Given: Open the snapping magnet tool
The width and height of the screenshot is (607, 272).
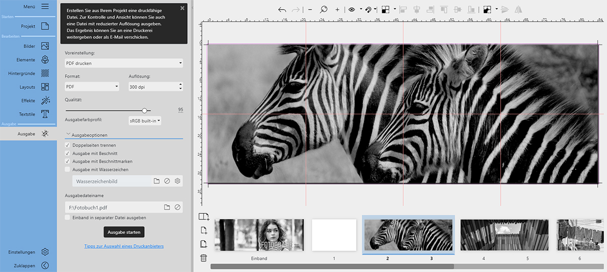Looking at the screenshot, I should [x=369, y=9].
